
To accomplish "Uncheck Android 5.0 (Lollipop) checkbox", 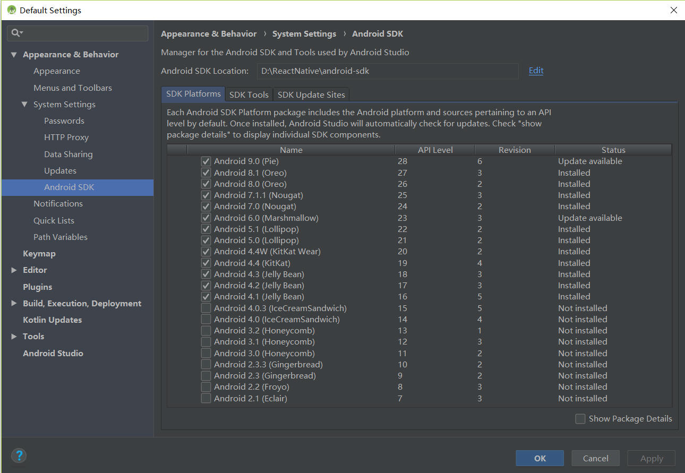I will pos(206,240).
